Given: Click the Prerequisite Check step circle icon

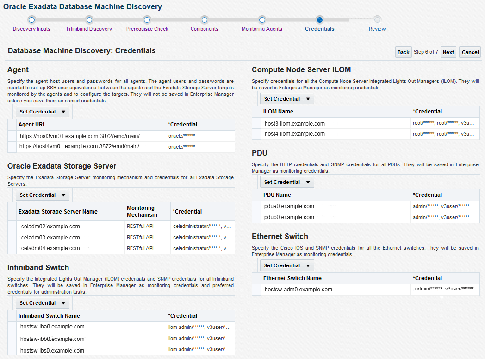Looking at the screenshot, I should coord(147,20).
